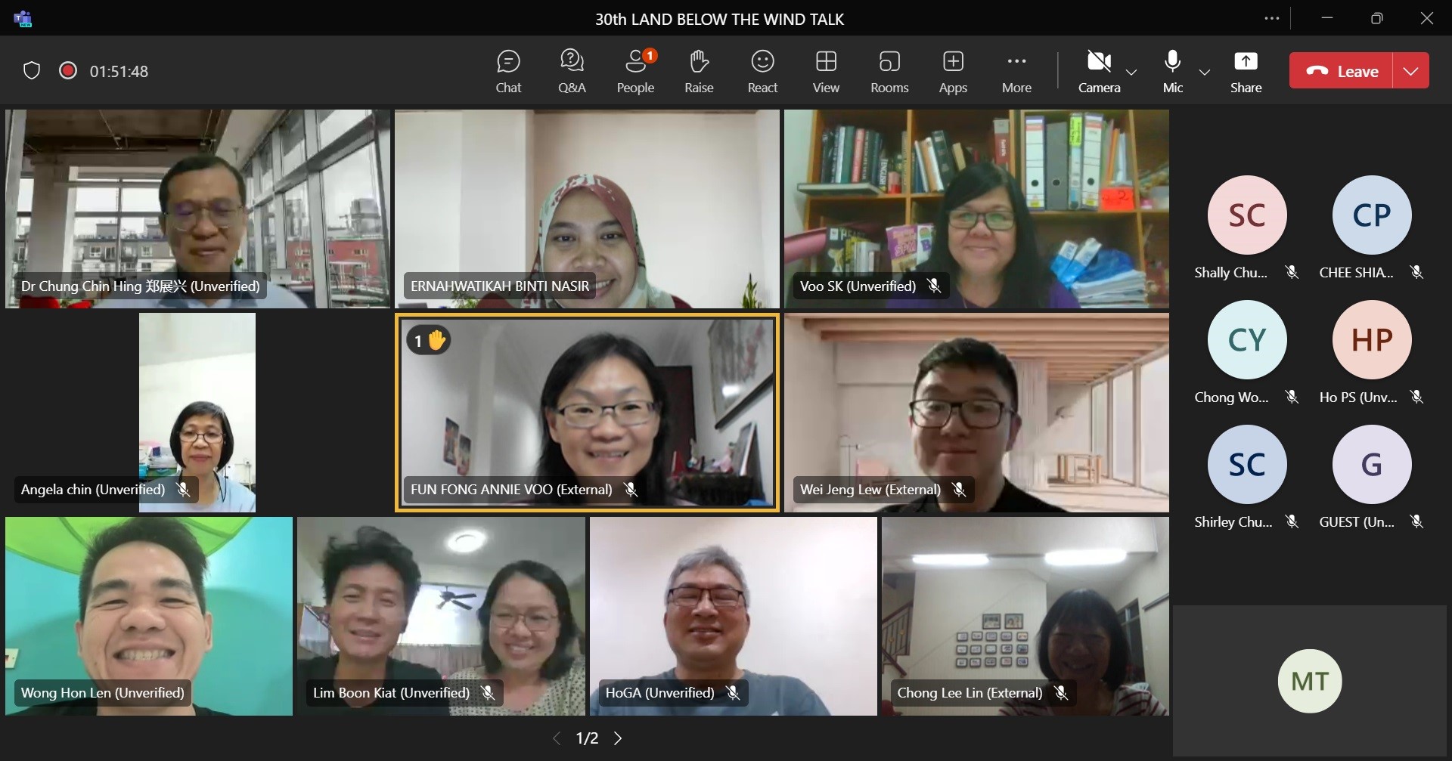
Task: Show the People participants list
Action: point(635,71)
